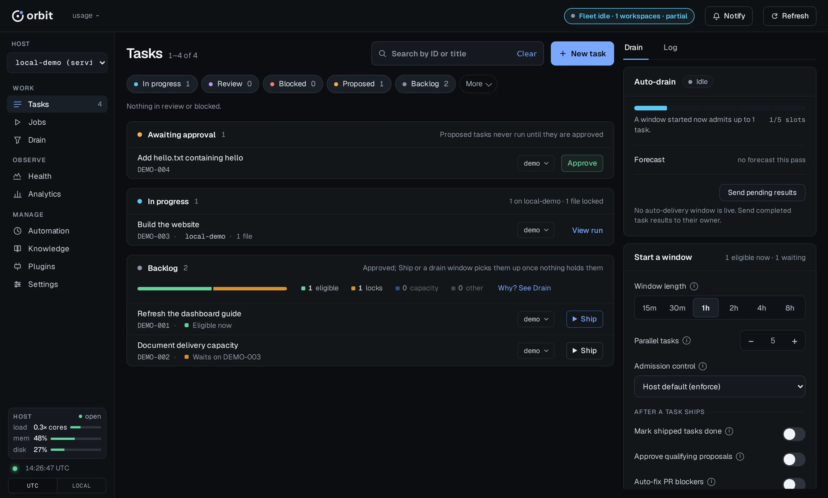The image size is (828, 498).
Task: Expand the More status filters
Action: (x=478, y=84)
